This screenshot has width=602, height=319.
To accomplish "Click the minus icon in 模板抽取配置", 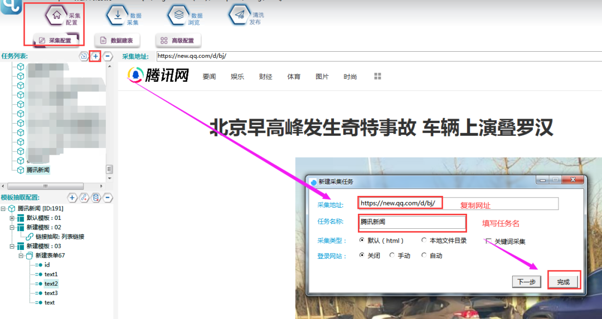I will pyautogui.click(x=108, y=198).
